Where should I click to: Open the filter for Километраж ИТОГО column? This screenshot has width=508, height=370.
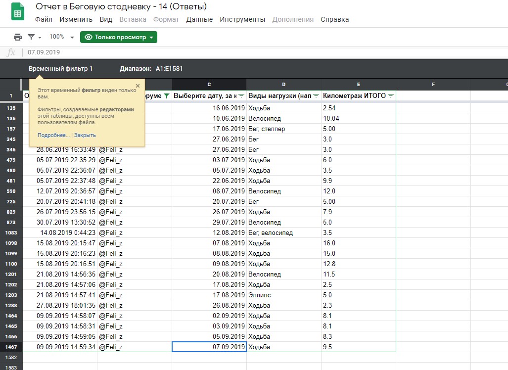[391, 95]
